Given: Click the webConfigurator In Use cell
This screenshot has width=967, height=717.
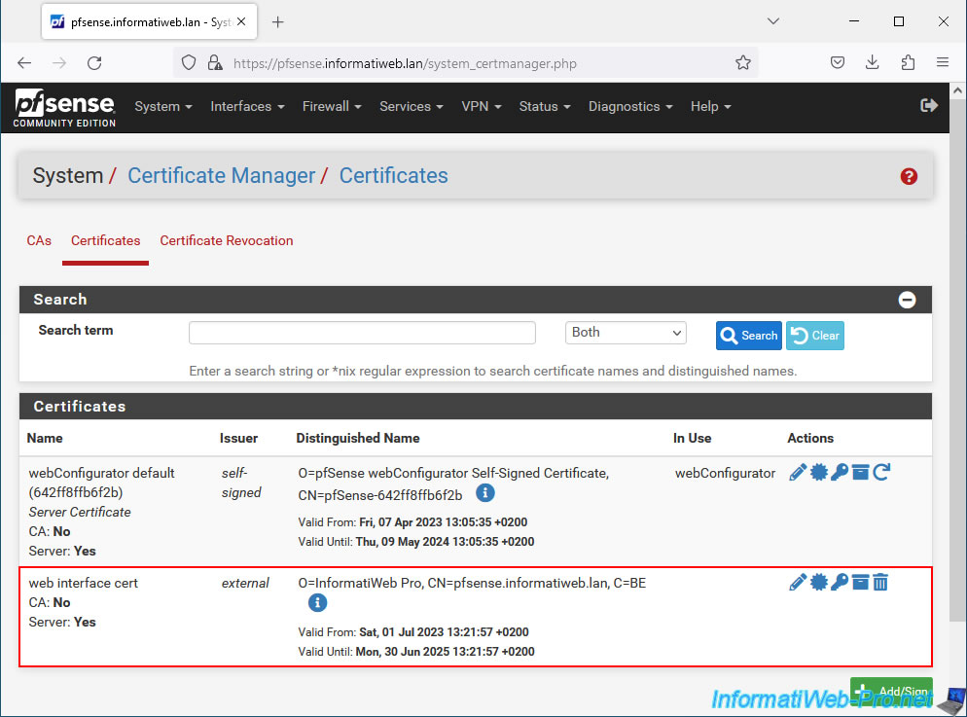Looking at the screenshot, I should click(726, 473).
